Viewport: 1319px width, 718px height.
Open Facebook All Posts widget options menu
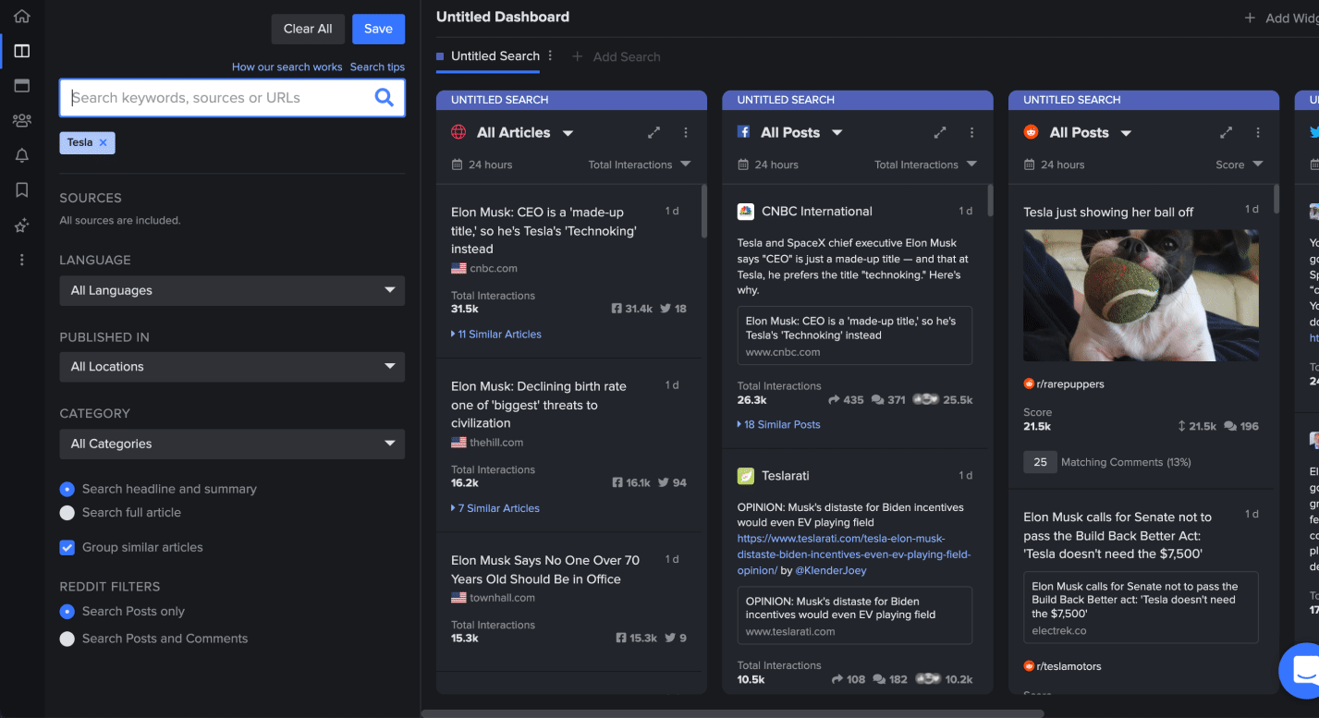pyautogui.click(x=971, y=133)
